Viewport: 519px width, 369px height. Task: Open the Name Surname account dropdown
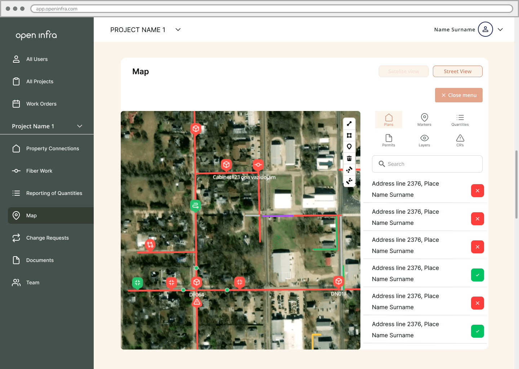500,29
